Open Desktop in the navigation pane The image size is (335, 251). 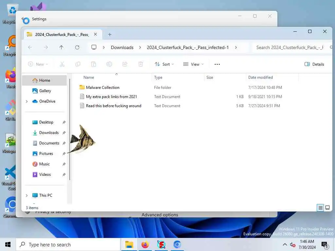[x=44, y=122]
